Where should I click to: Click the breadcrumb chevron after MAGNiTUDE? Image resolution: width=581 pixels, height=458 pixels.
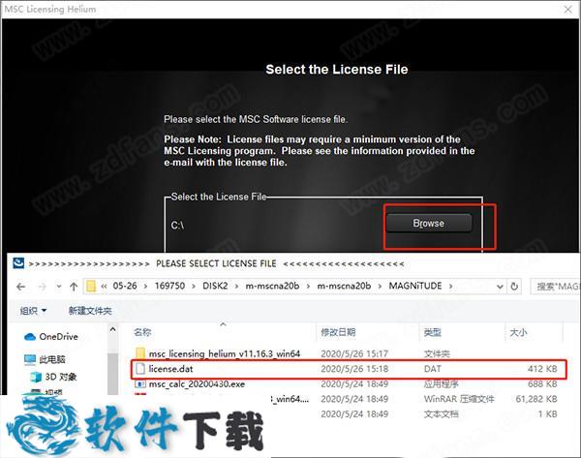451,287
